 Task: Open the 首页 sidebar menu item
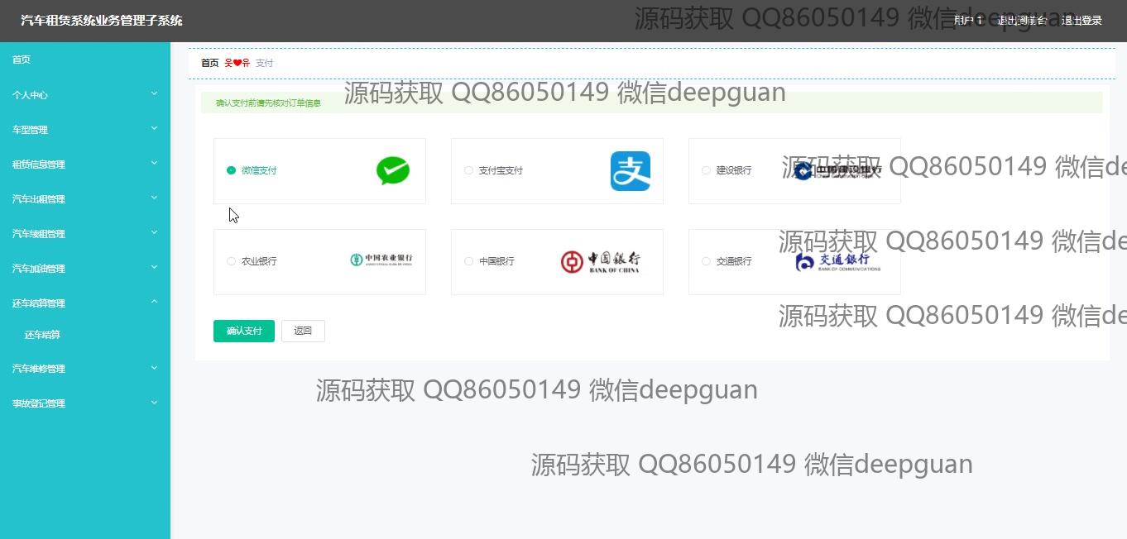(x=85, y=60)
